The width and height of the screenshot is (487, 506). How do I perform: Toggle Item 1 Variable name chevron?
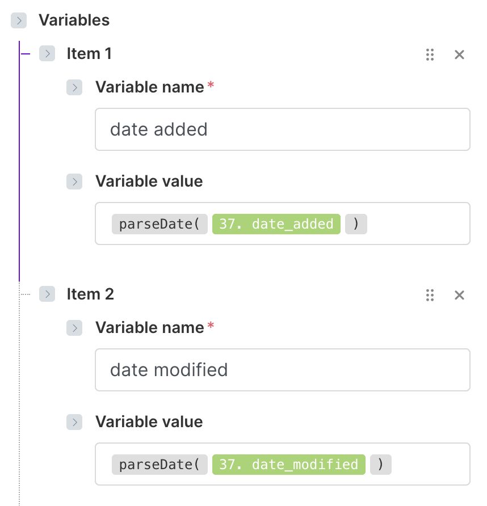point(74,87)
